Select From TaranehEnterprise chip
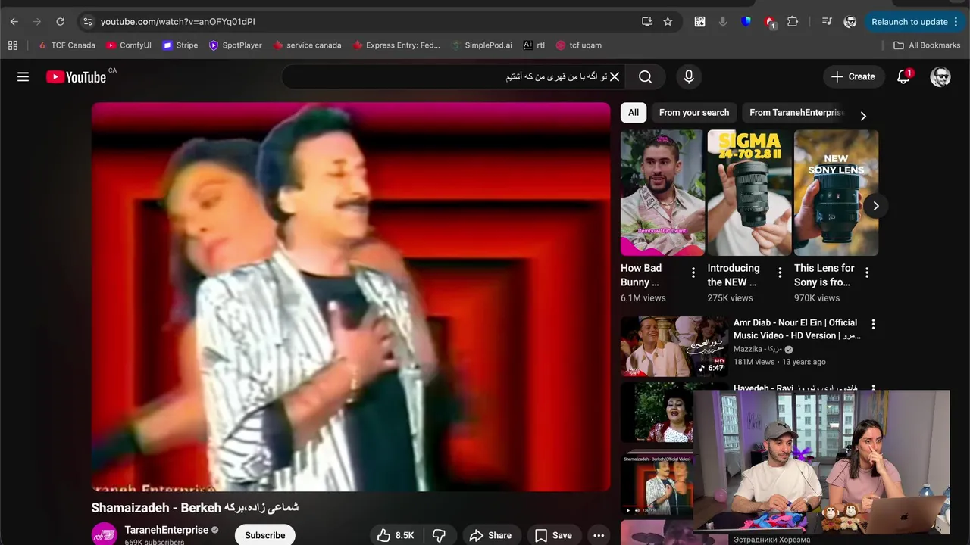This screenshot has width=970, height=545. click(796, 113)
